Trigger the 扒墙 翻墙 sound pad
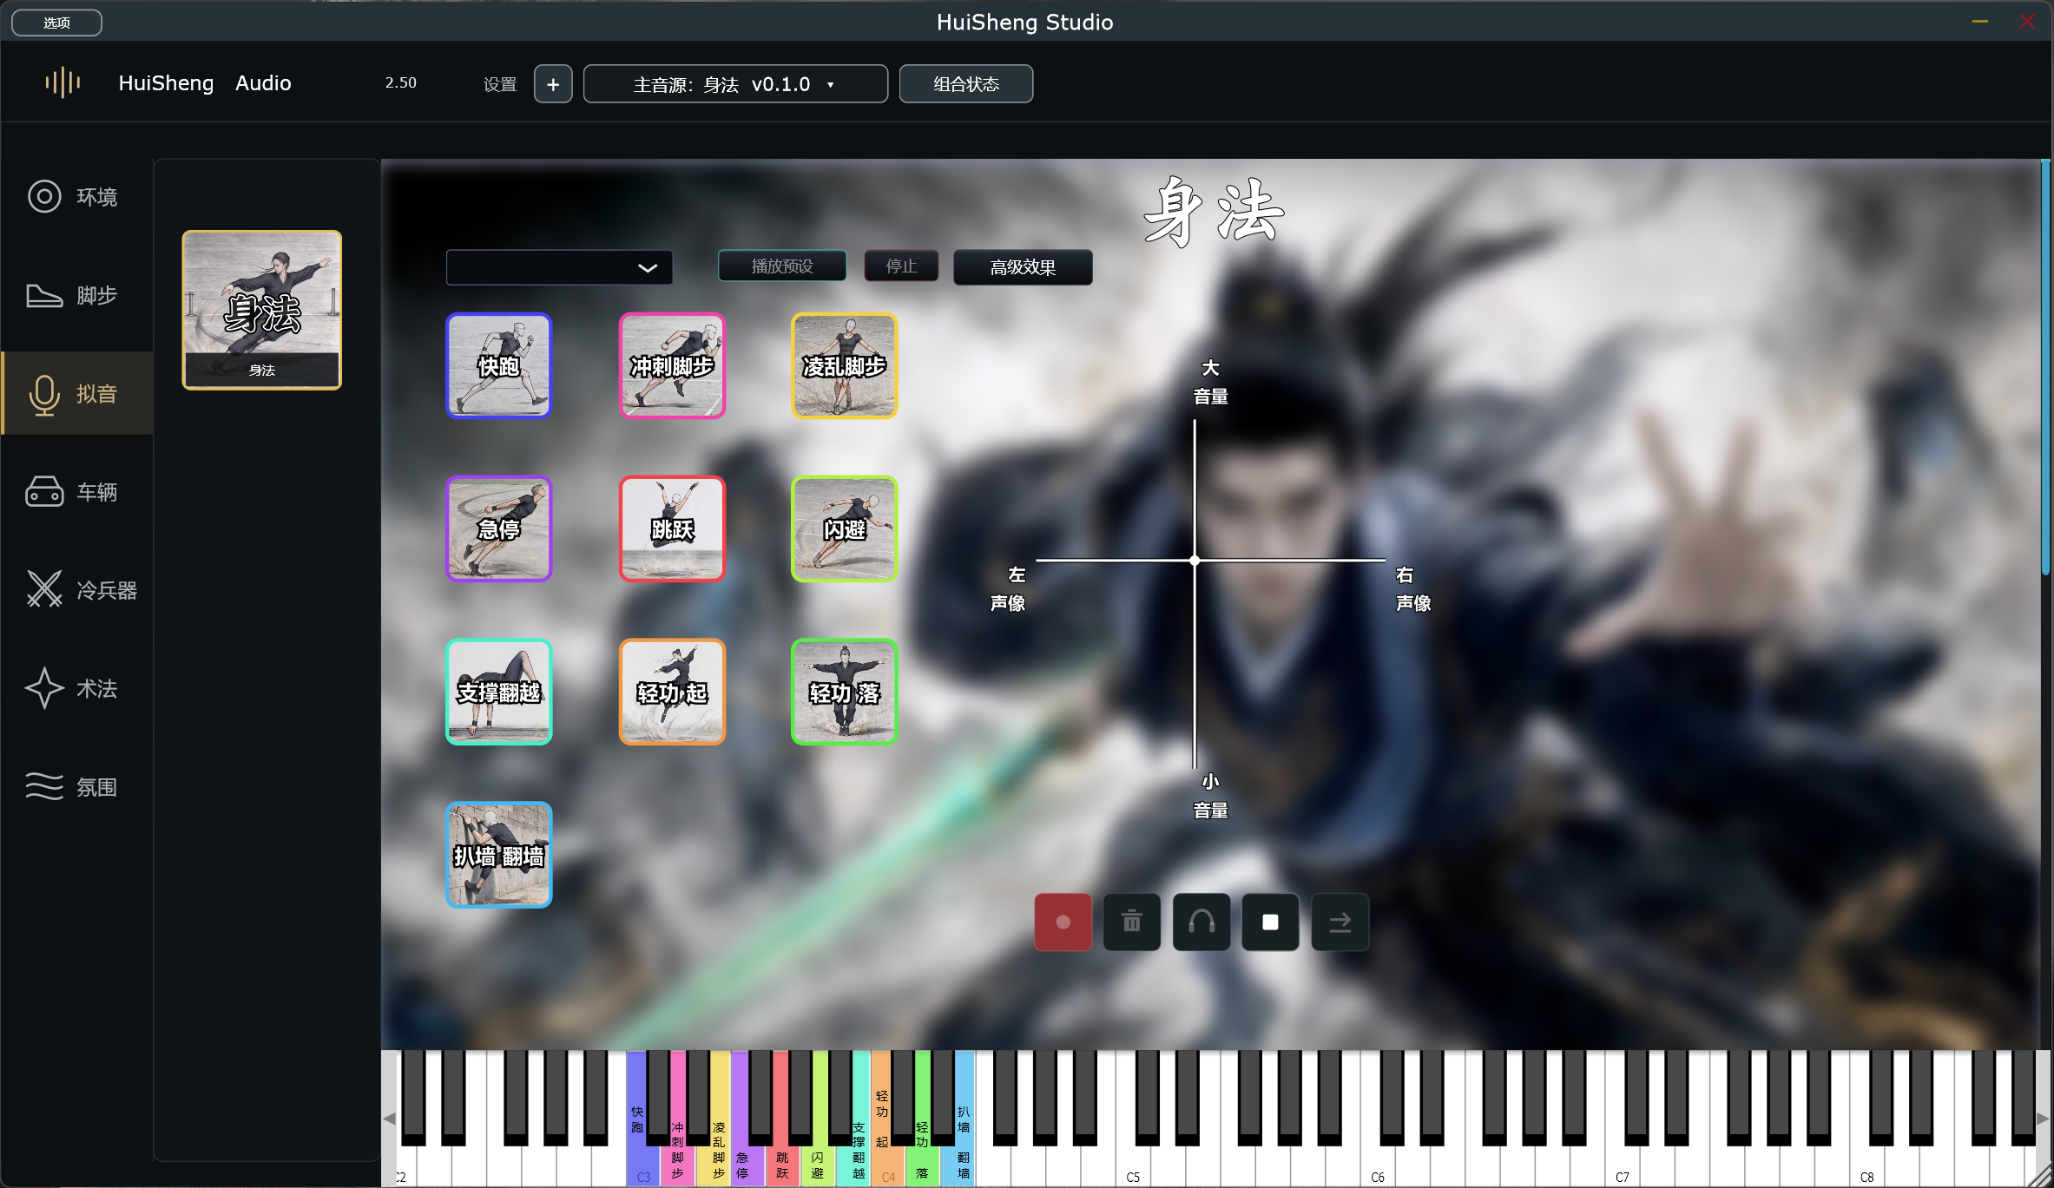The height and width of the screenshot is (1188, 2054). [498, 855]
